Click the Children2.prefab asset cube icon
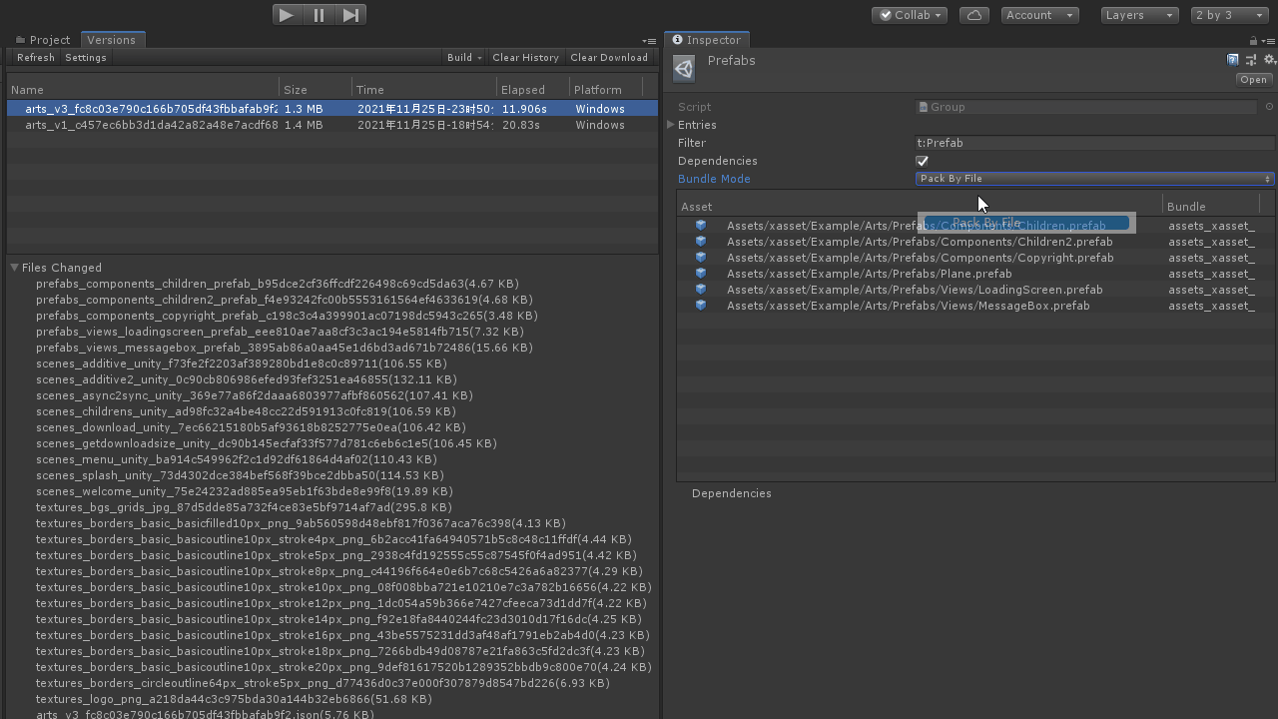Viewport: 1278px width, 719px height. [x=701, y=242]
